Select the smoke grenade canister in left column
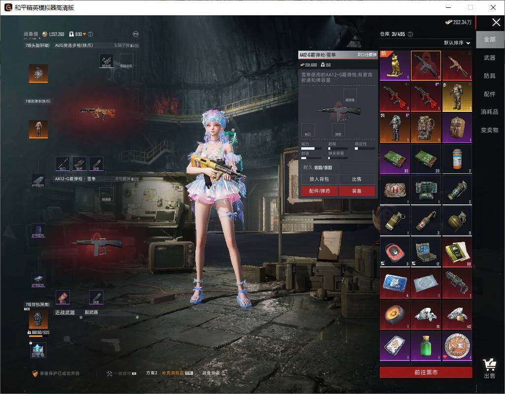505x394 pixels. pyautogui.click(x=395, y=221)
